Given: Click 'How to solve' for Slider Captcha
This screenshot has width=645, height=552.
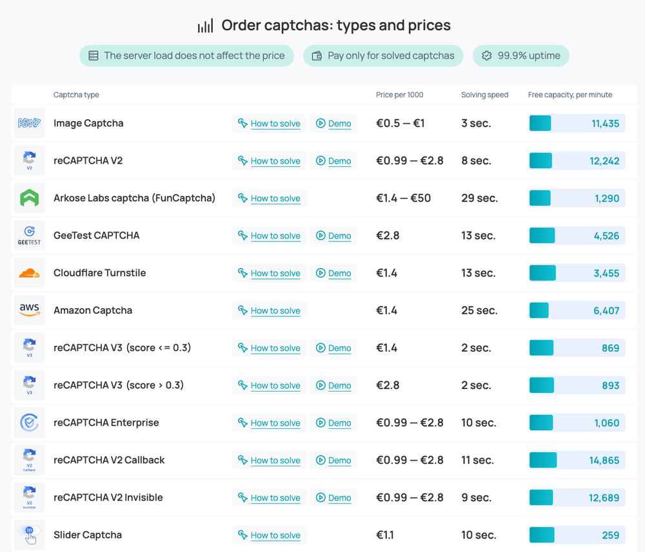Looking at the screenshot, I should [x=269, y=535].
